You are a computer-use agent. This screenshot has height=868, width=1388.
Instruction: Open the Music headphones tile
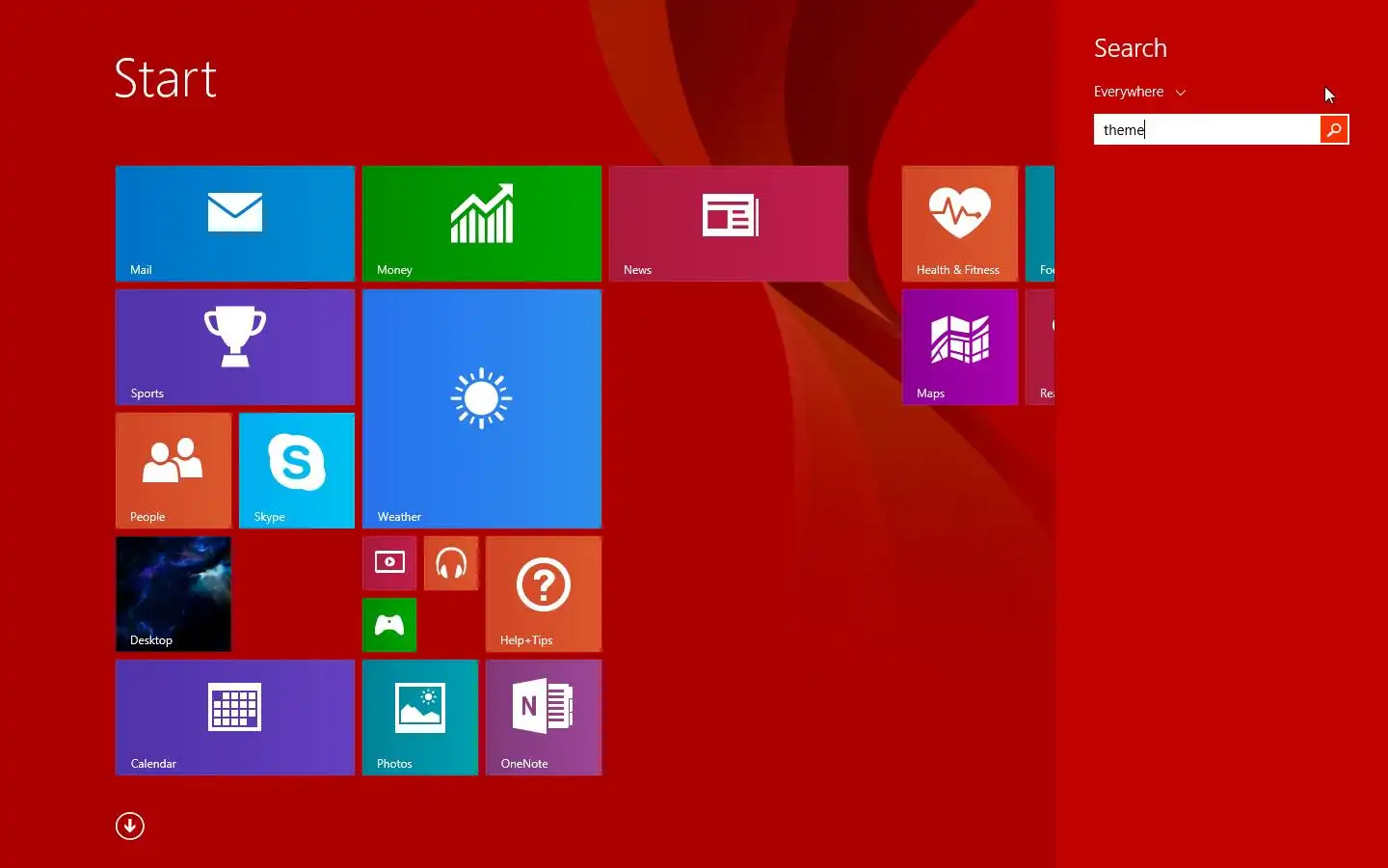pyautogui.click(x=451, y=563)
